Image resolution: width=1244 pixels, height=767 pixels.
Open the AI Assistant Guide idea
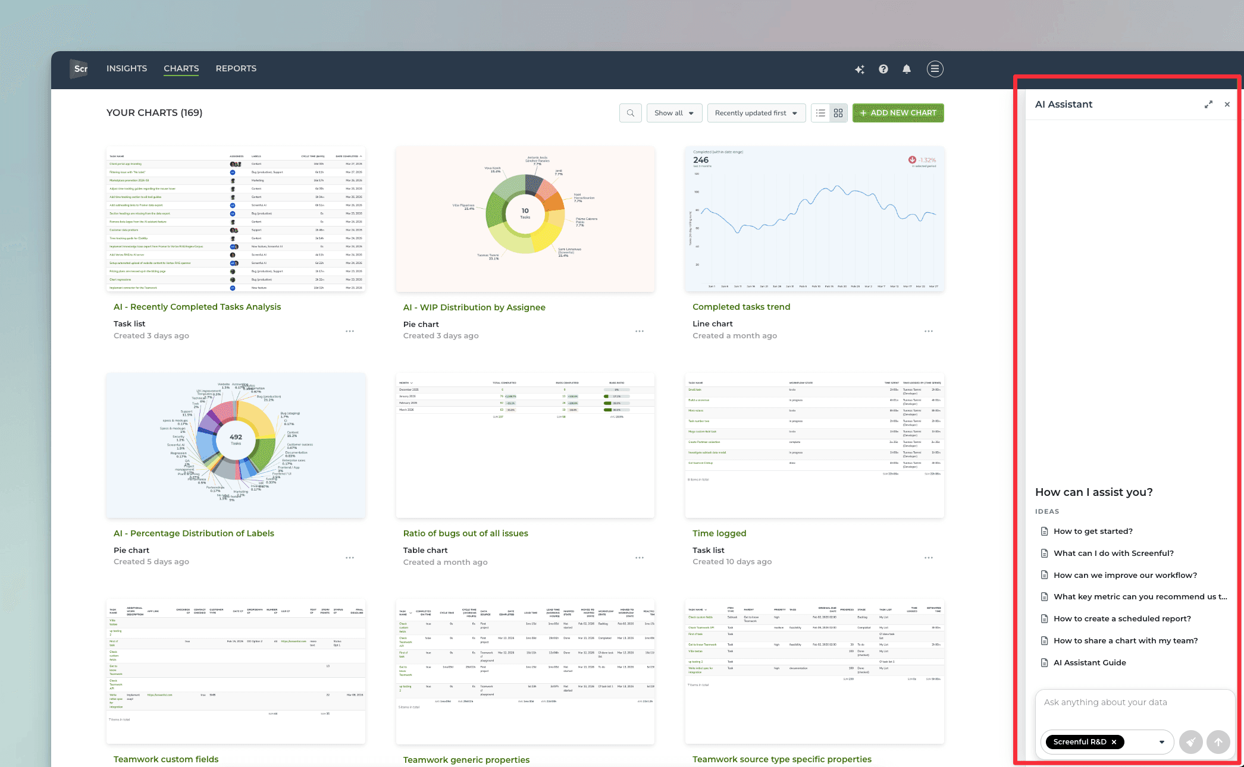point(1089,662)
